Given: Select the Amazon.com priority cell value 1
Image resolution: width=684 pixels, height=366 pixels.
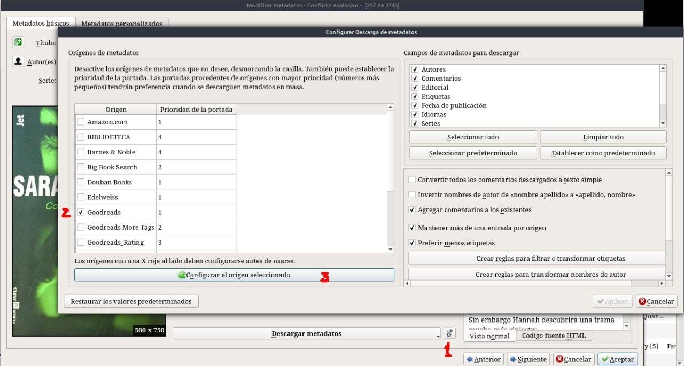Looking at the screenshot, I should pos(196,122).
